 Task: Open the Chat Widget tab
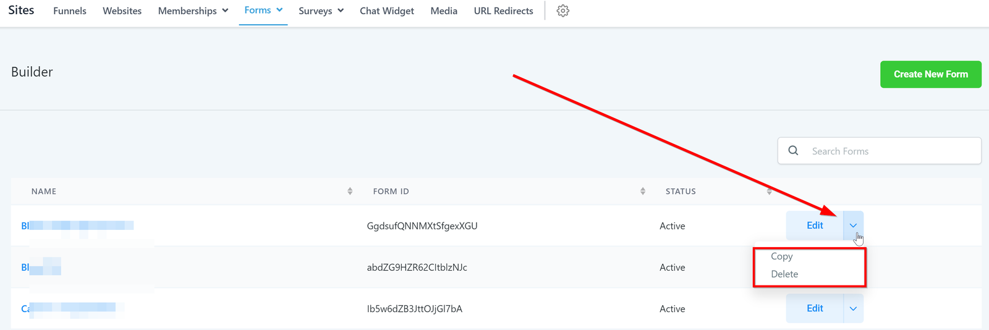[x=387, y=11]
